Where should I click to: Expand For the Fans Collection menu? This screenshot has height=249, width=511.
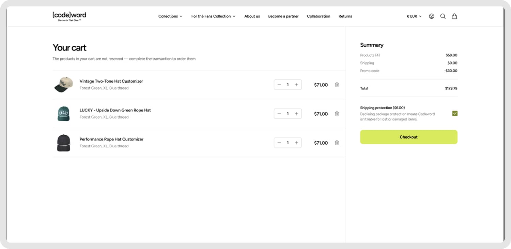pyautogui.click(x=213, y=16)
